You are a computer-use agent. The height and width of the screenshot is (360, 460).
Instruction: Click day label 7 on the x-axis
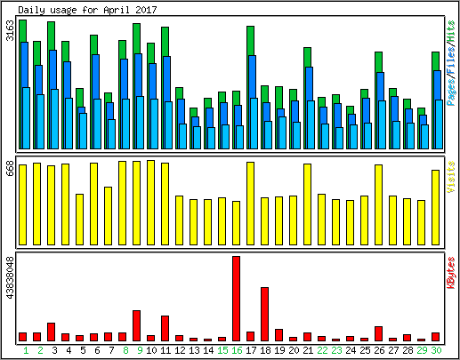[111, 350]
